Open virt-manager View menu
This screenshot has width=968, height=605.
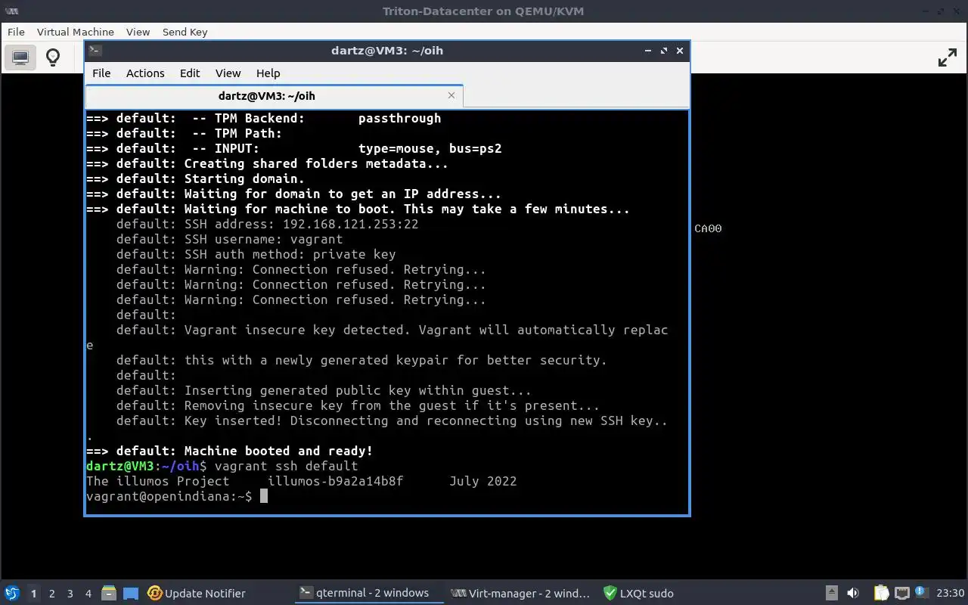(x=138, y=32)
